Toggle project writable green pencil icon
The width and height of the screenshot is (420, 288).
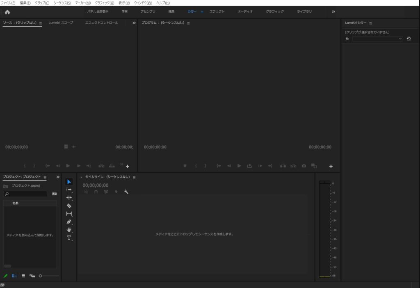(6, 276)
